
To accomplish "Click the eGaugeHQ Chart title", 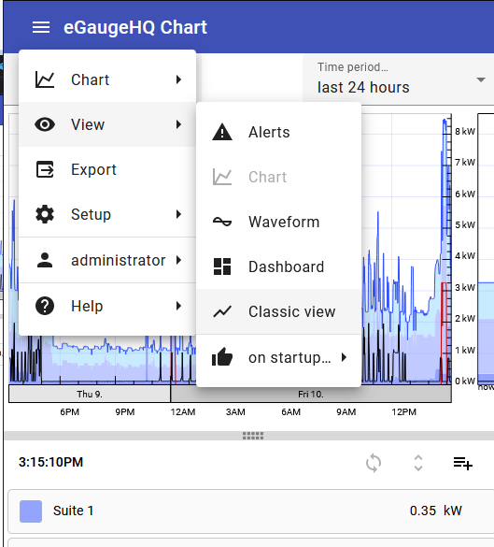I will (x=135, y=27).
